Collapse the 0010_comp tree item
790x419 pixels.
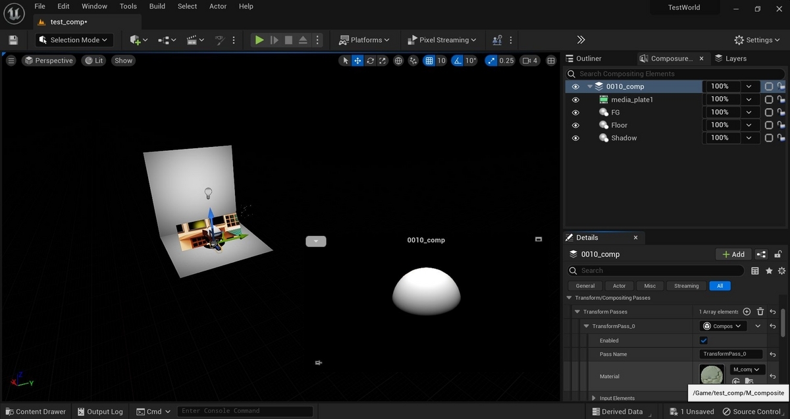tap(590, 87)
